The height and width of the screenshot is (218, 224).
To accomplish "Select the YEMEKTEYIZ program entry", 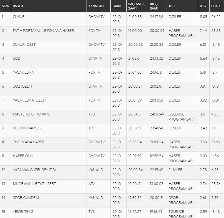I will pyautogui.click(x=23, y=212).
